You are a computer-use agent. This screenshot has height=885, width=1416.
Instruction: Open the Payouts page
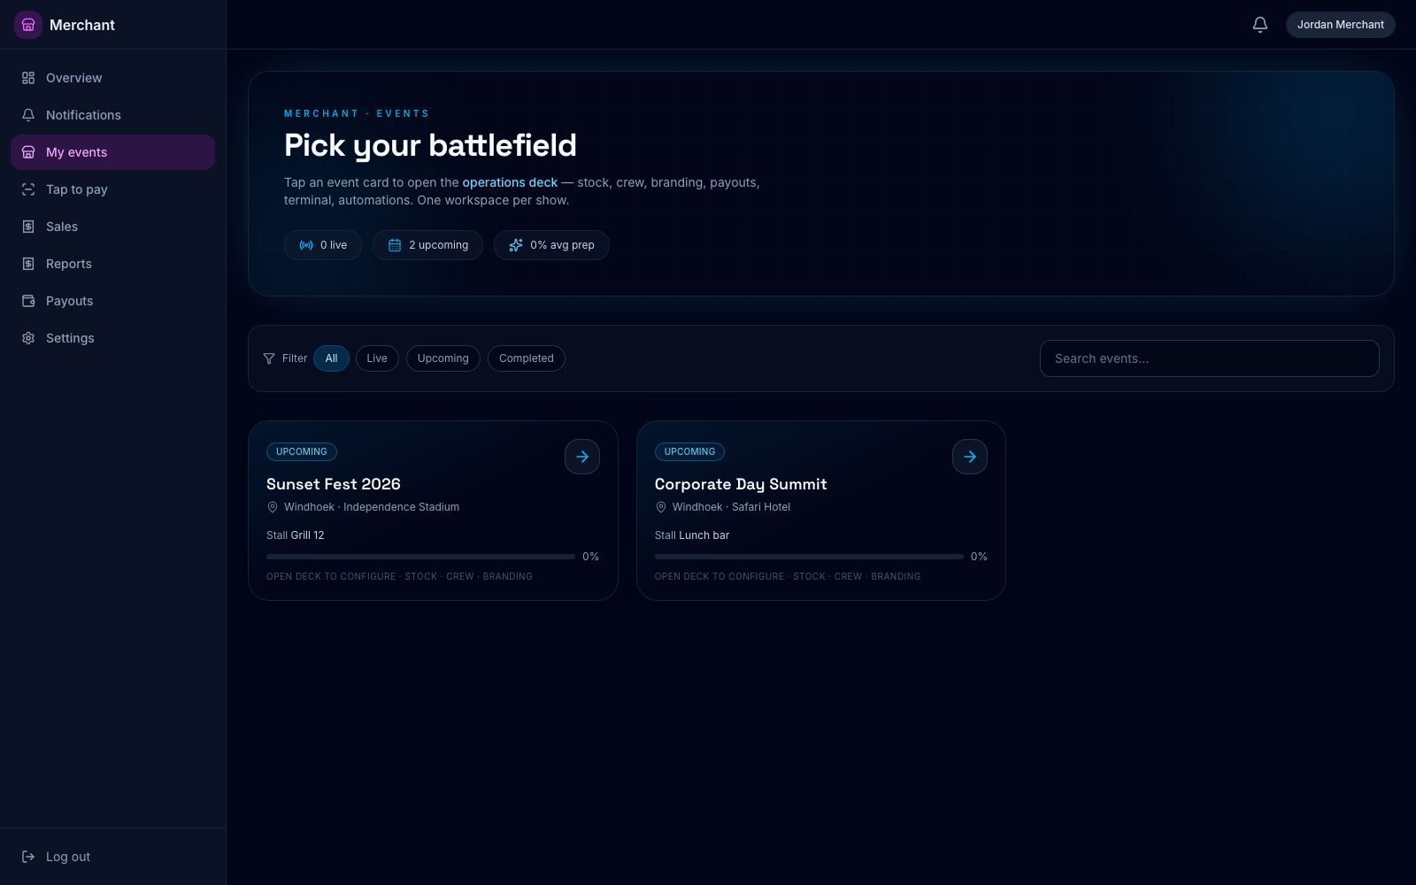(112, 301)
